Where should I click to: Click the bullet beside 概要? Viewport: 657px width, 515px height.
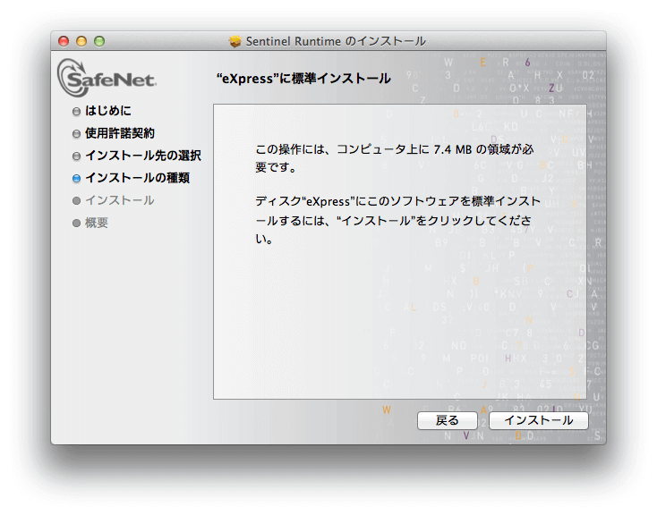click(76, 224)
